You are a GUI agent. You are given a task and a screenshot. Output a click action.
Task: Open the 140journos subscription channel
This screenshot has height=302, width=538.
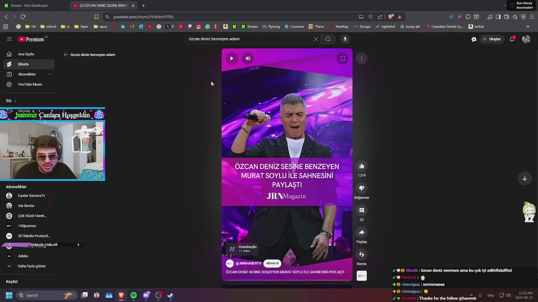coord(29,226)
